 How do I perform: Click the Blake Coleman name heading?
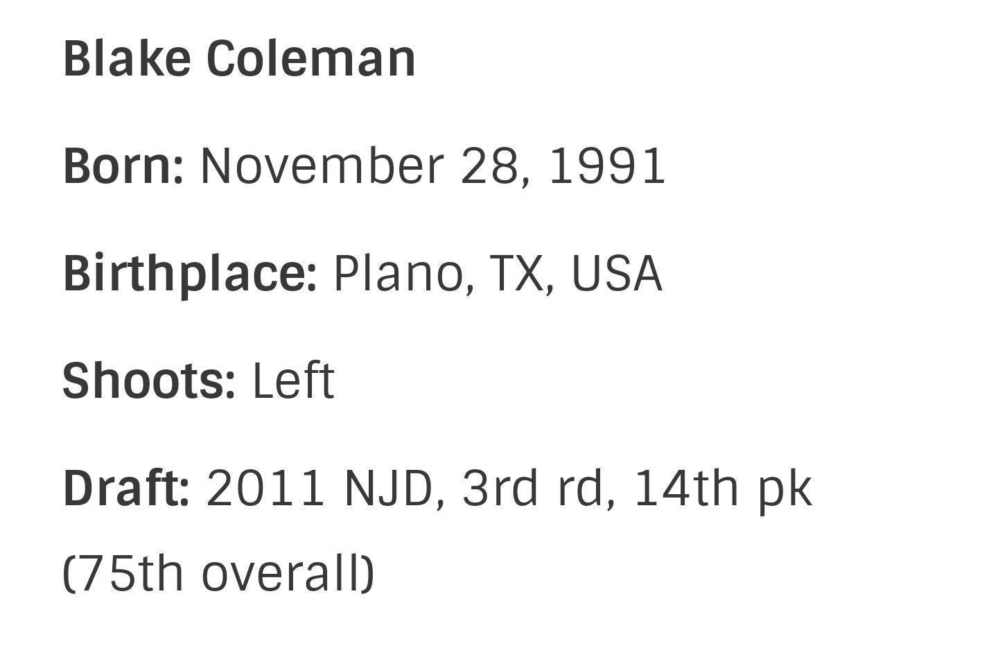pos(239,58)
